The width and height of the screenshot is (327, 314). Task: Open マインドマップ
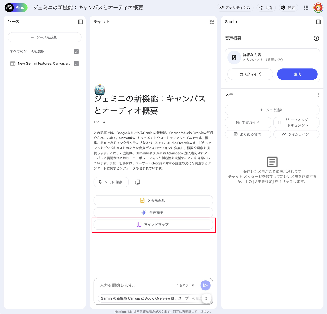pos(153,225)
